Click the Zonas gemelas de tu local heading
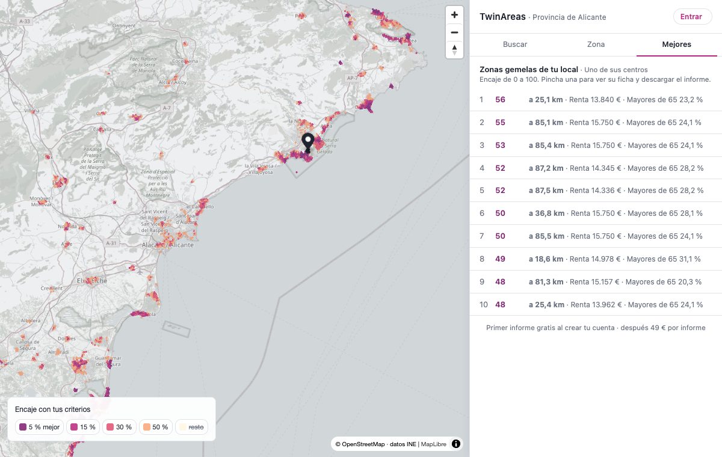 [x=529, y=70]
